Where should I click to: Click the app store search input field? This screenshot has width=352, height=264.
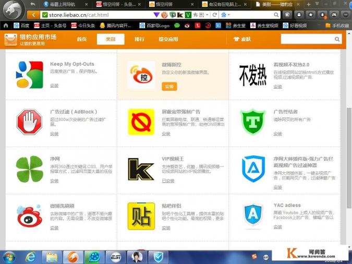307,39
